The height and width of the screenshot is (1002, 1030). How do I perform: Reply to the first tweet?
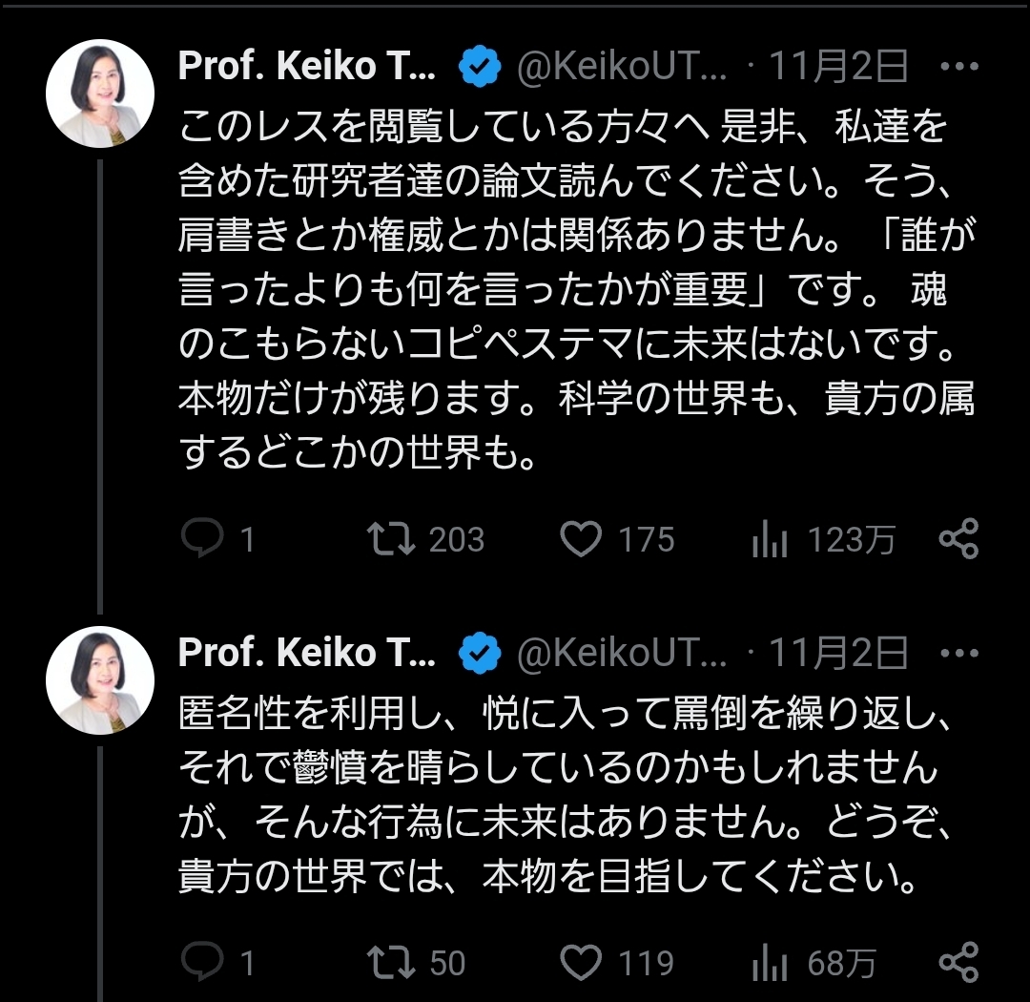(x=202, y=540)
